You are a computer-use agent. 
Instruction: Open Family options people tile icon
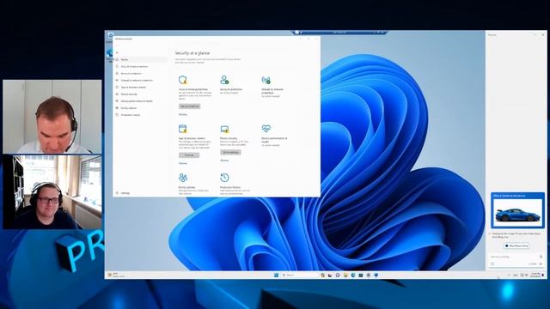click(x=183, y=178)
